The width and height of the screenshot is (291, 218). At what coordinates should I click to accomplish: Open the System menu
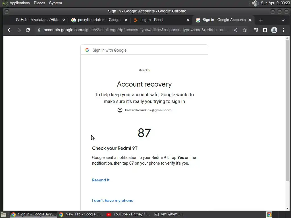pos(55,3)
